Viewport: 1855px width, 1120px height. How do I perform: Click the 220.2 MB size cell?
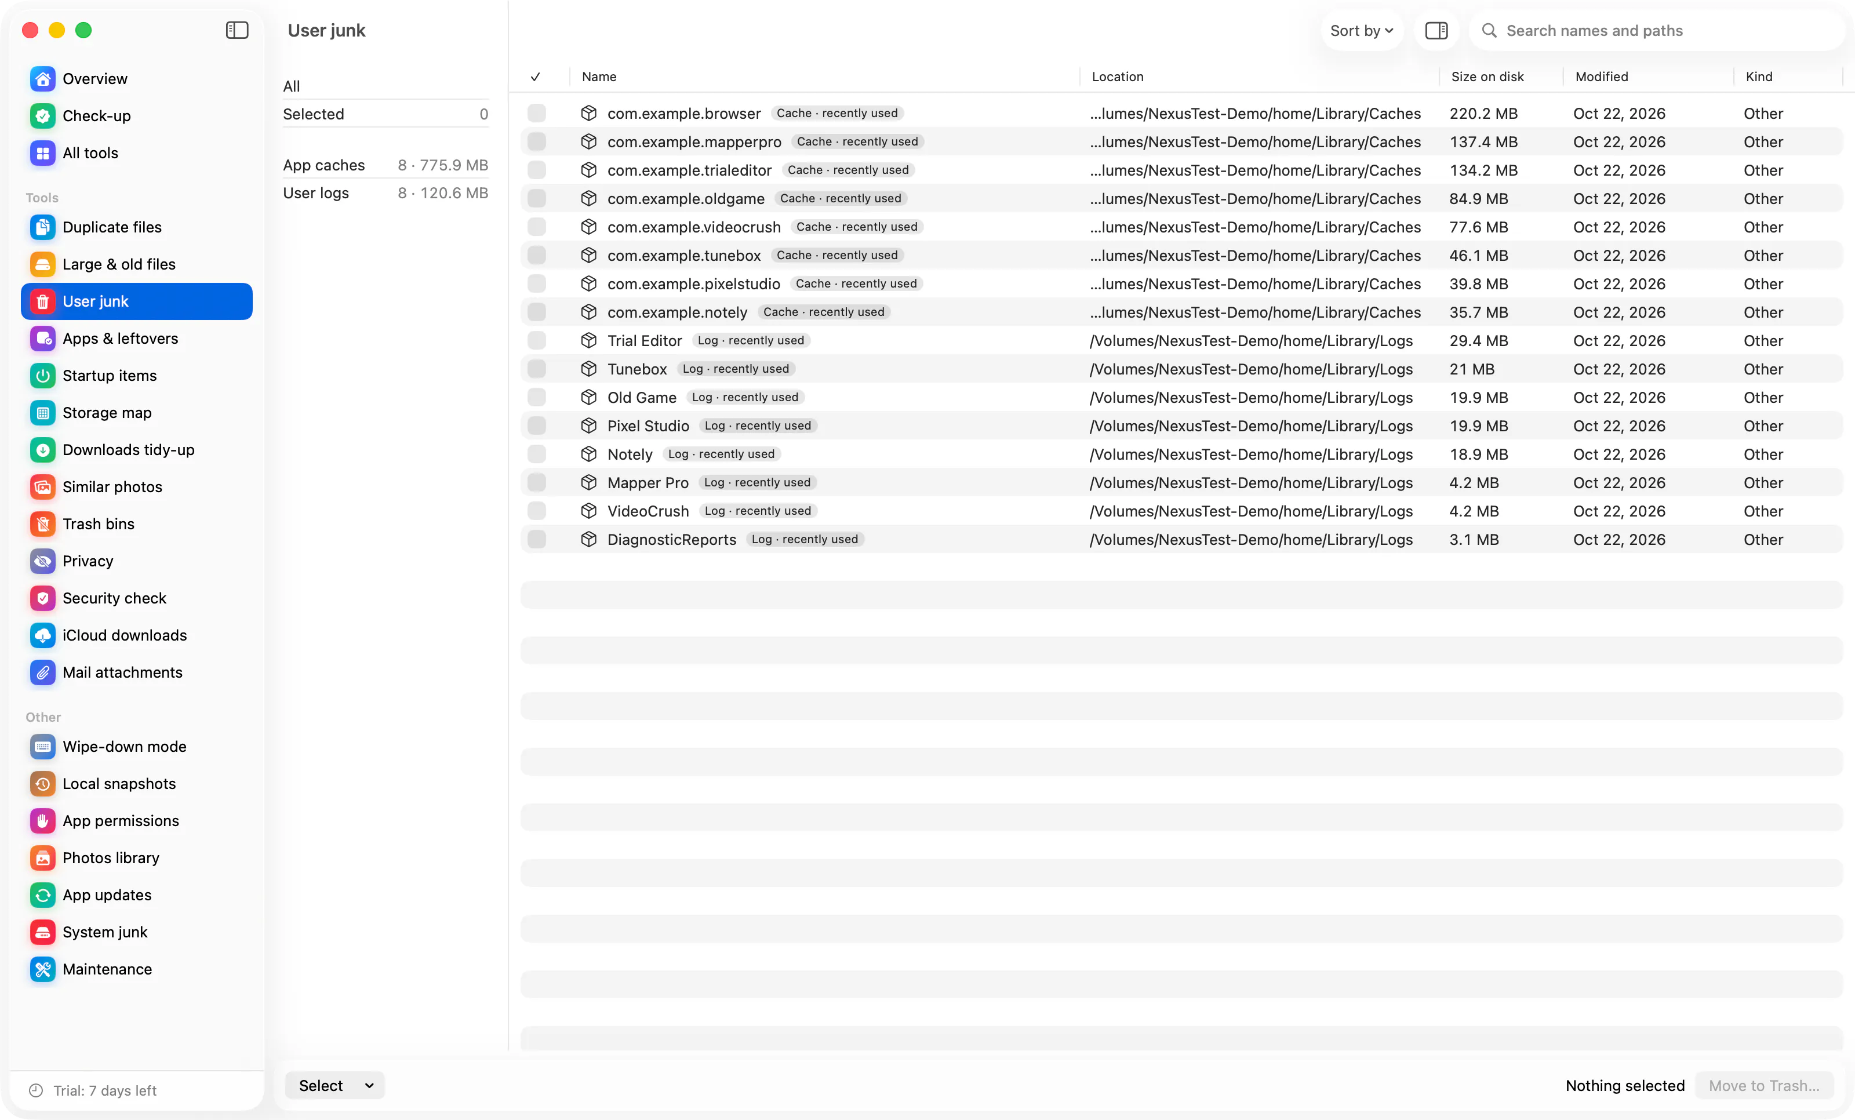coord(1483,114)
